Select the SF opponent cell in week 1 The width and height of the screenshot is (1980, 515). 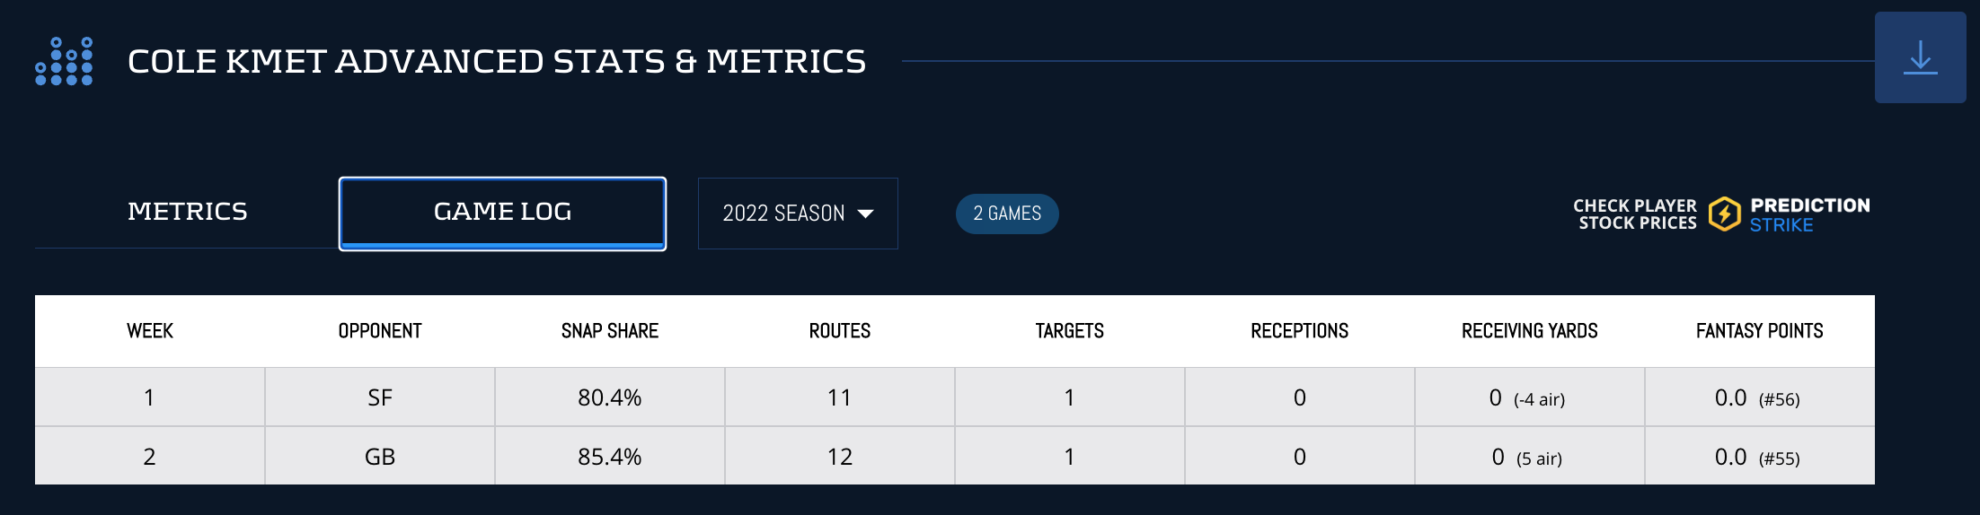point(380,397)
